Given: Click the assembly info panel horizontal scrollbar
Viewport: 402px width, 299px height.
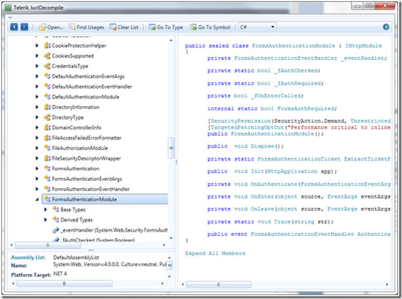Looking at the screenshot, I should point(64,283).
